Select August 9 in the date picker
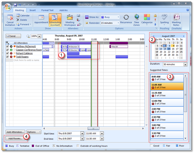 173,46
